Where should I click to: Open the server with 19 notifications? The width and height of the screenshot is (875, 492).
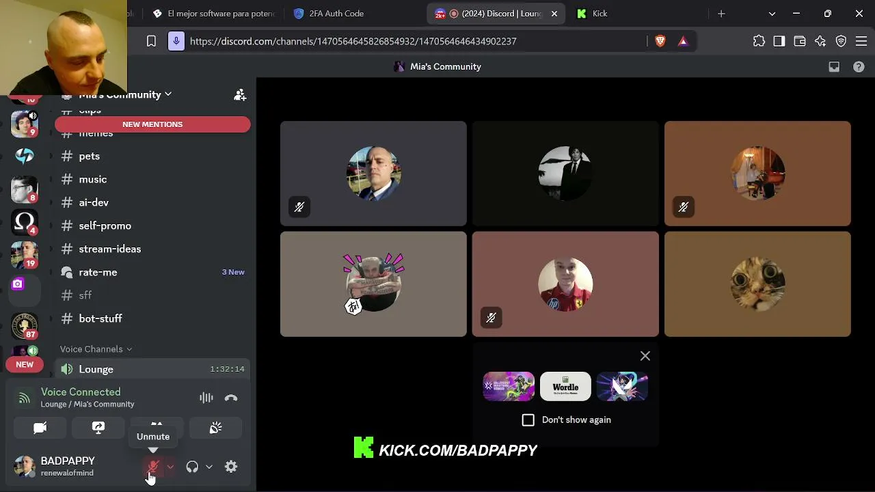coord(25,255)
